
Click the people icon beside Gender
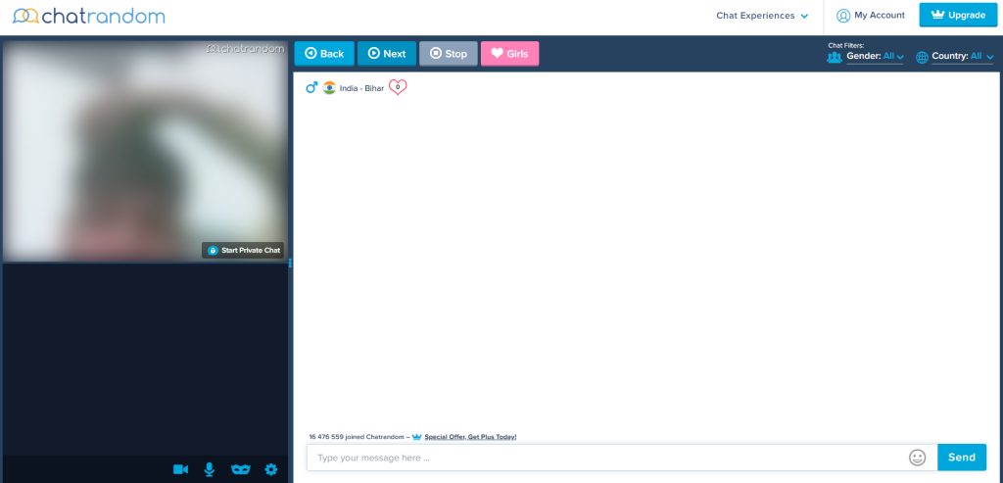click(835, 57)
